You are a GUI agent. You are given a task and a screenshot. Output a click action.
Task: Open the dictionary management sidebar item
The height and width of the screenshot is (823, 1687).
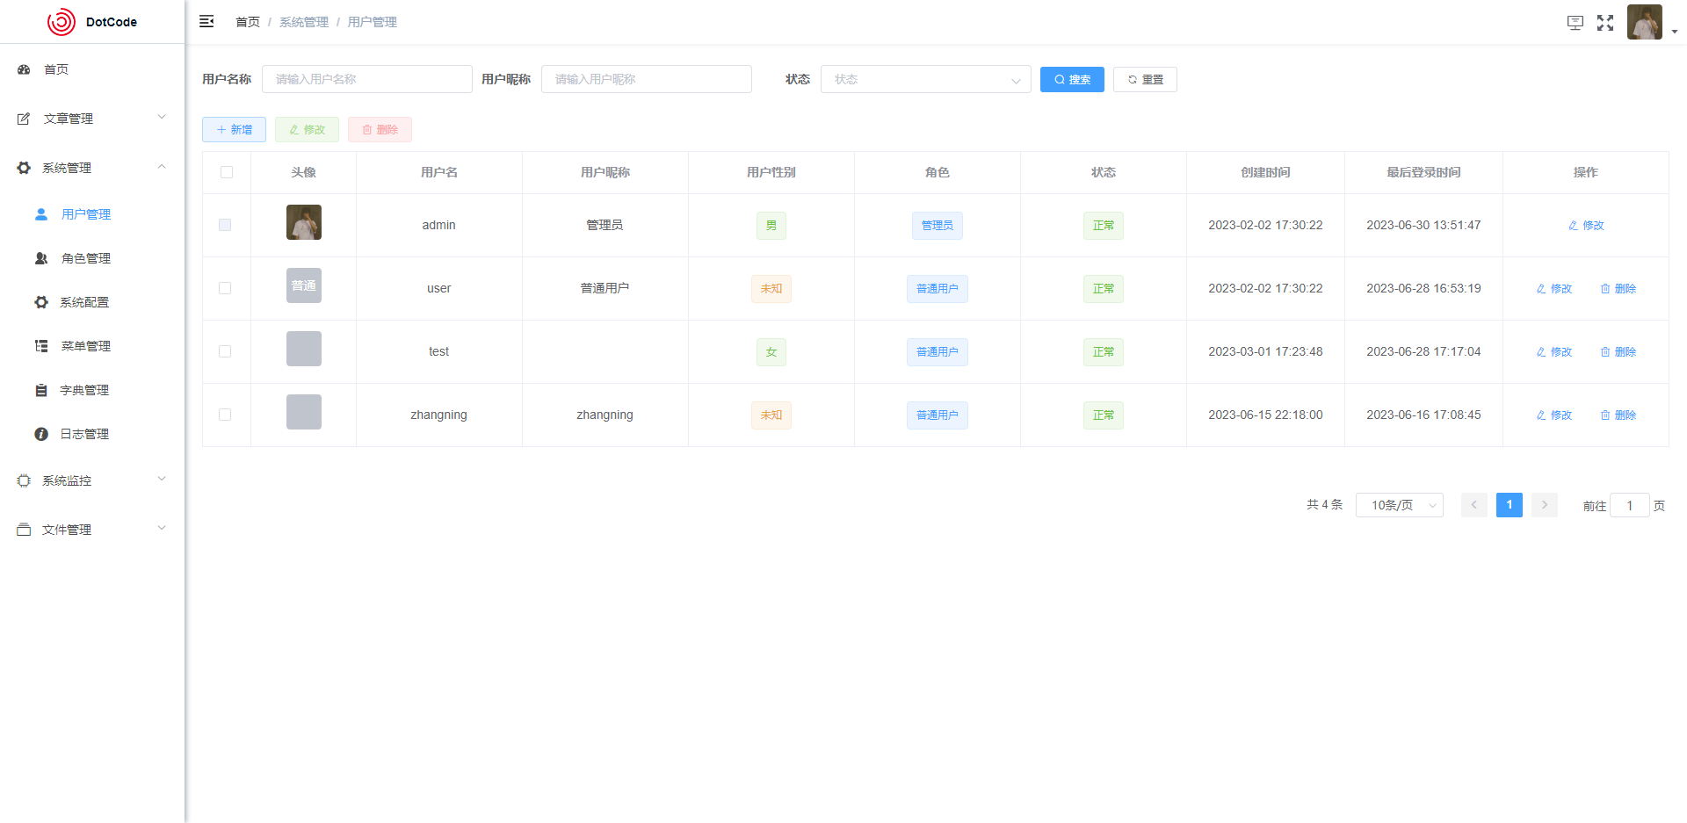(83, 390)
